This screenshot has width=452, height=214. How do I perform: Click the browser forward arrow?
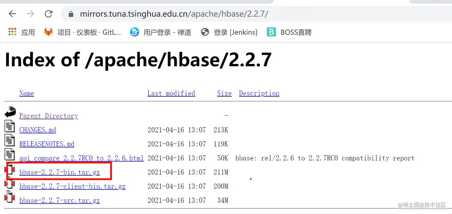(30, 14)
